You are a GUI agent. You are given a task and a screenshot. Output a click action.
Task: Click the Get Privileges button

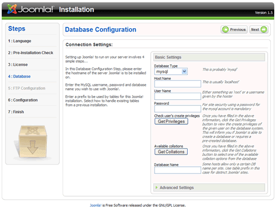(x=171, y=121)
